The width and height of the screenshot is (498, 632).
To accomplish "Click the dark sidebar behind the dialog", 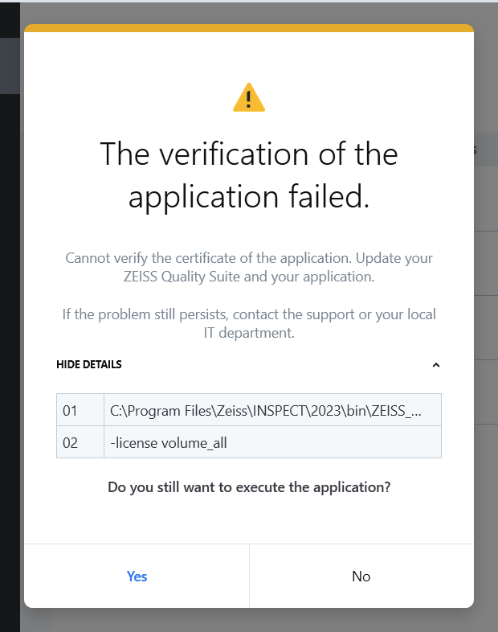I will pos(10,322).
